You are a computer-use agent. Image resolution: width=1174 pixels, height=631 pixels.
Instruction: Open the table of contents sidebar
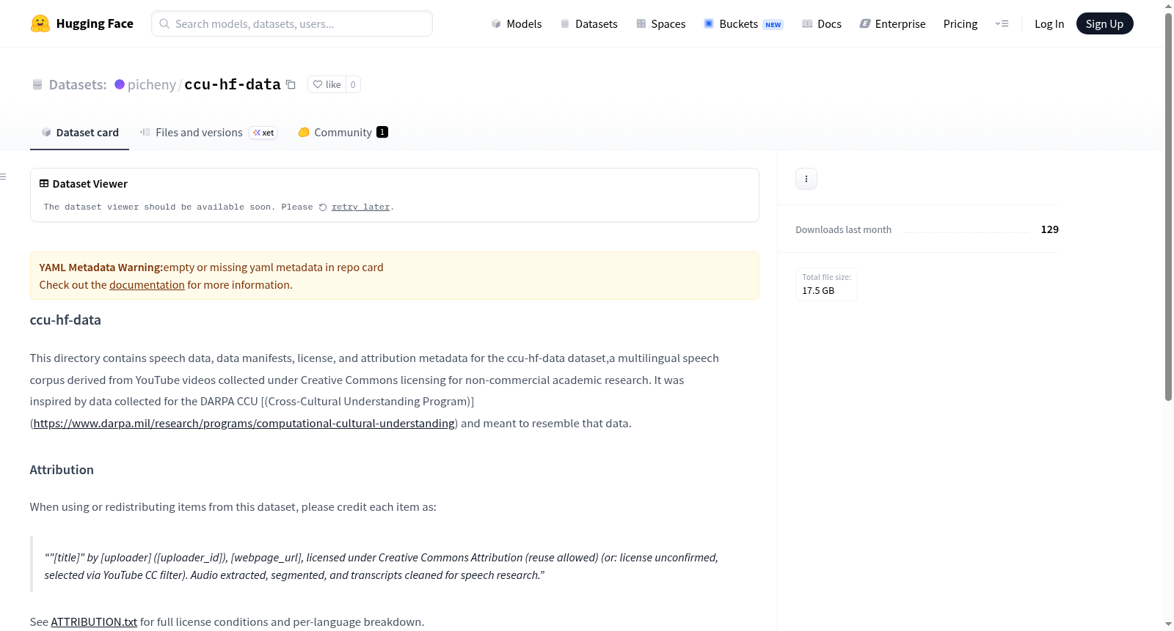pyautogui.click(x=4, y=177)
